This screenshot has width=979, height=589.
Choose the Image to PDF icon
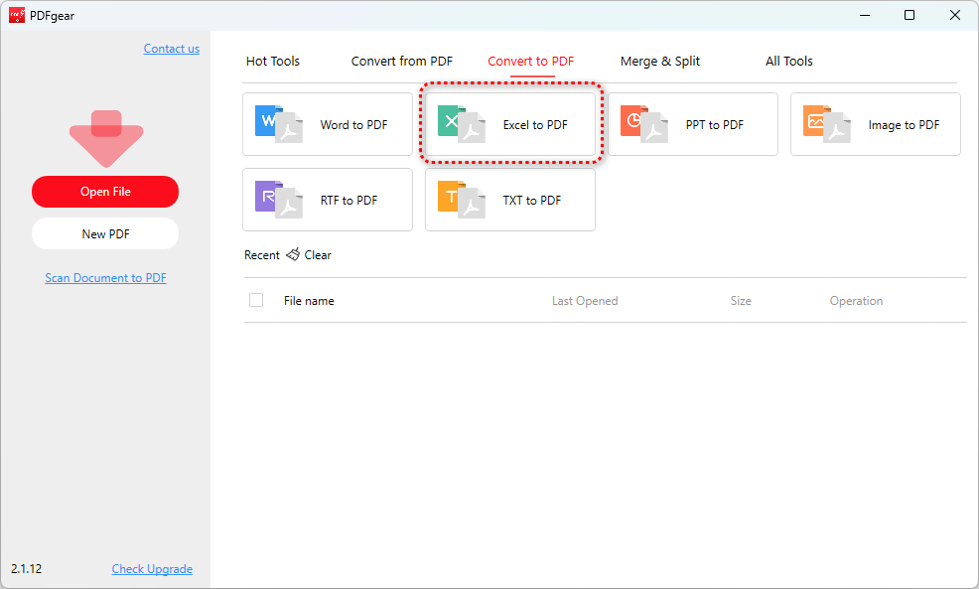tap(826, 124)
